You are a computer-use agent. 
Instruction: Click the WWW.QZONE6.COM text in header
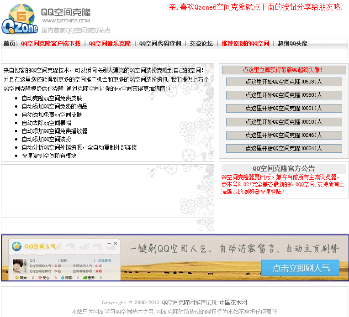coord(66,21)
